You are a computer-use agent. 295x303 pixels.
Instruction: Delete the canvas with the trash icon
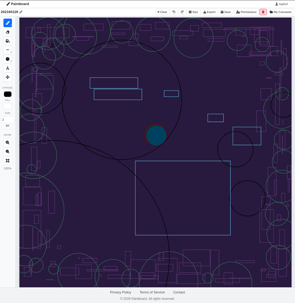click(x=263, y=12)
